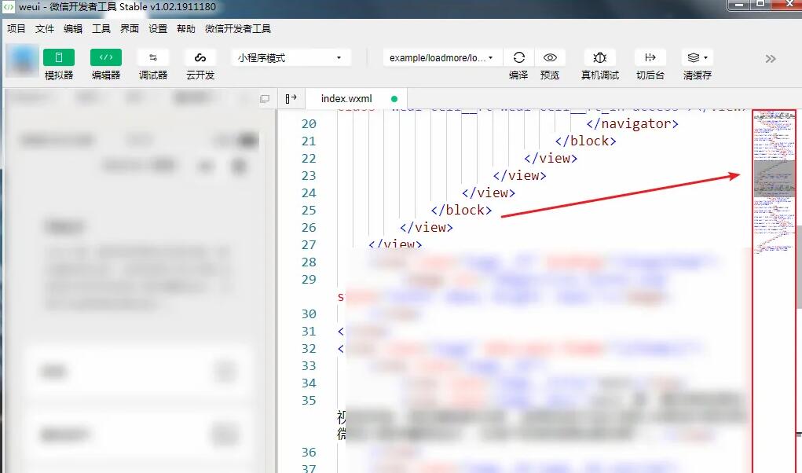The width and height of the screenshot is (802, 473).
Task: Toggle the 编辑器 editor panel button
Action: click(106, 57)
